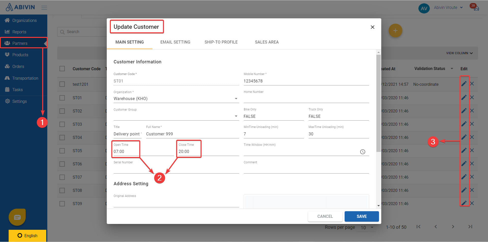Click the Abivin logo

20,7
